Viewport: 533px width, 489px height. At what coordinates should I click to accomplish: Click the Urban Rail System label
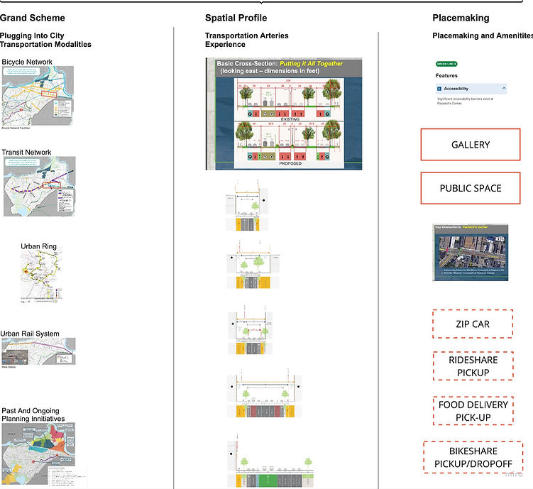(x=30, y=334)
